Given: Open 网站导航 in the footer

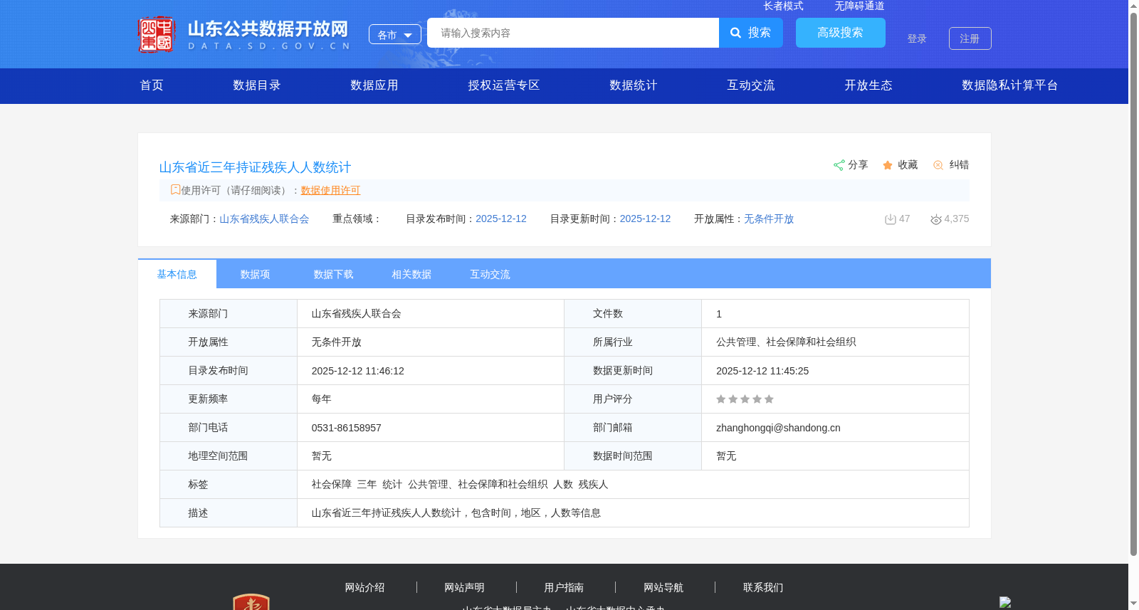Looking at the screenshot, I should click(663, 587).
